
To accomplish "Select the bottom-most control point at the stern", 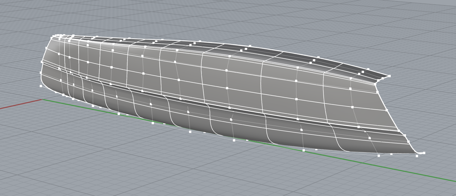I will point(41,86).
